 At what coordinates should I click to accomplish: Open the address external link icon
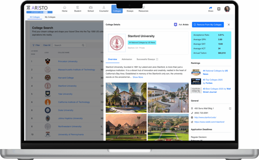(x=230, y=108)
